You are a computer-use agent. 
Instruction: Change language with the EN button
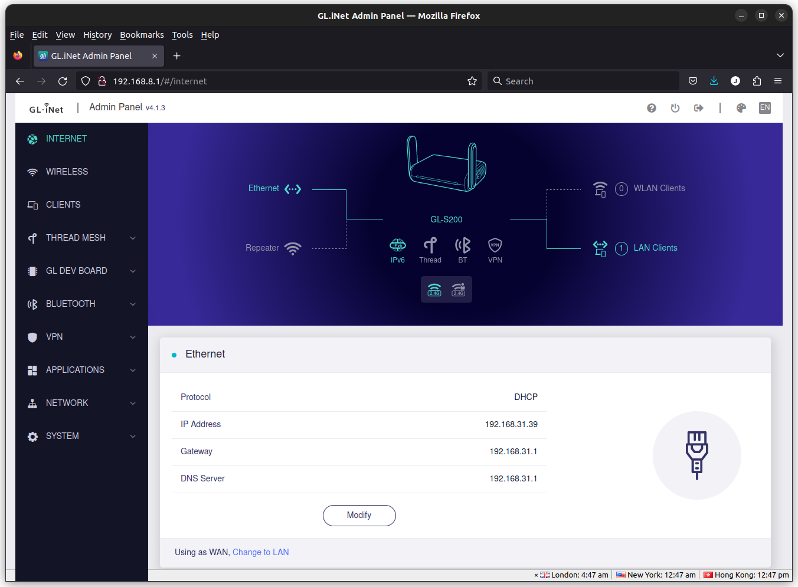point(765,107)
